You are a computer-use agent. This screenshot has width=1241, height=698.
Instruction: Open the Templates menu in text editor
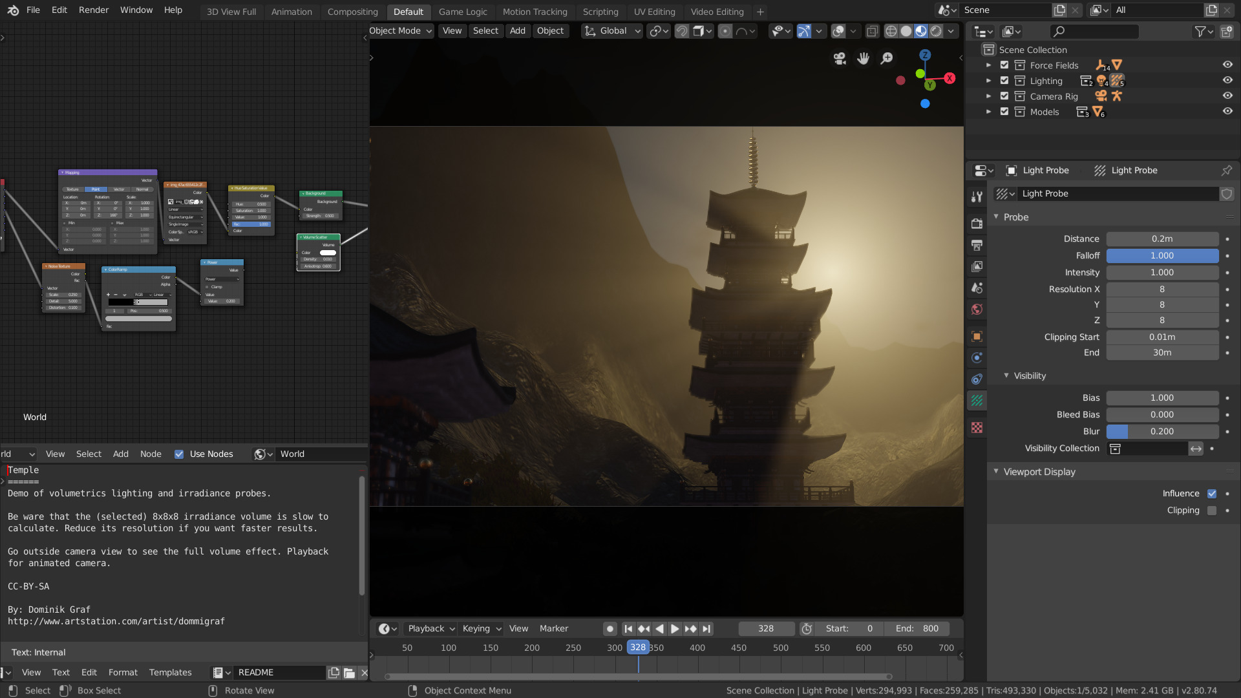click(170, 672)
